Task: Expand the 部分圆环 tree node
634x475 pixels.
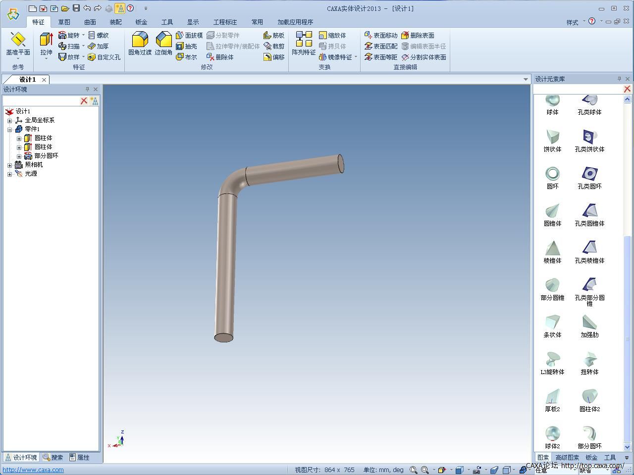Action: tap(19, 156)
